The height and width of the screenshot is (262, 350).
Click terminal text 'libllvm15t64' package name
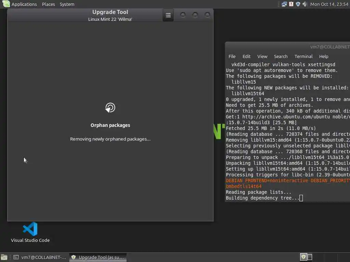click(248, 93)
